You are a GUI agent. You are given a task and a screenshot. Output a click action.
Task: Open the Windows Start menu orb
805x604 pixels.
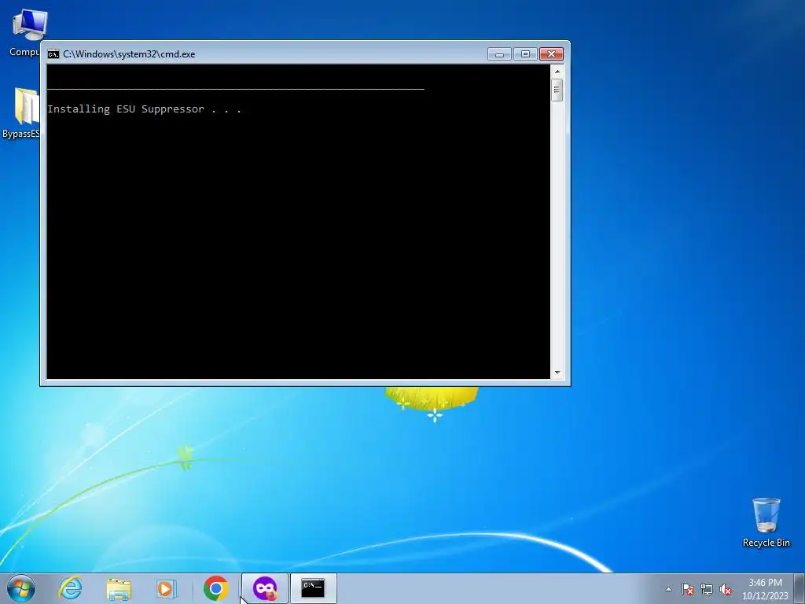coord(21,588)
